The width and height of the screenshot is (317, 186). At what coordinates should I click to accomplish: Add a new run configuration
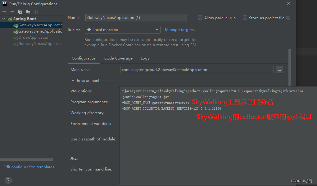point(4,12)
